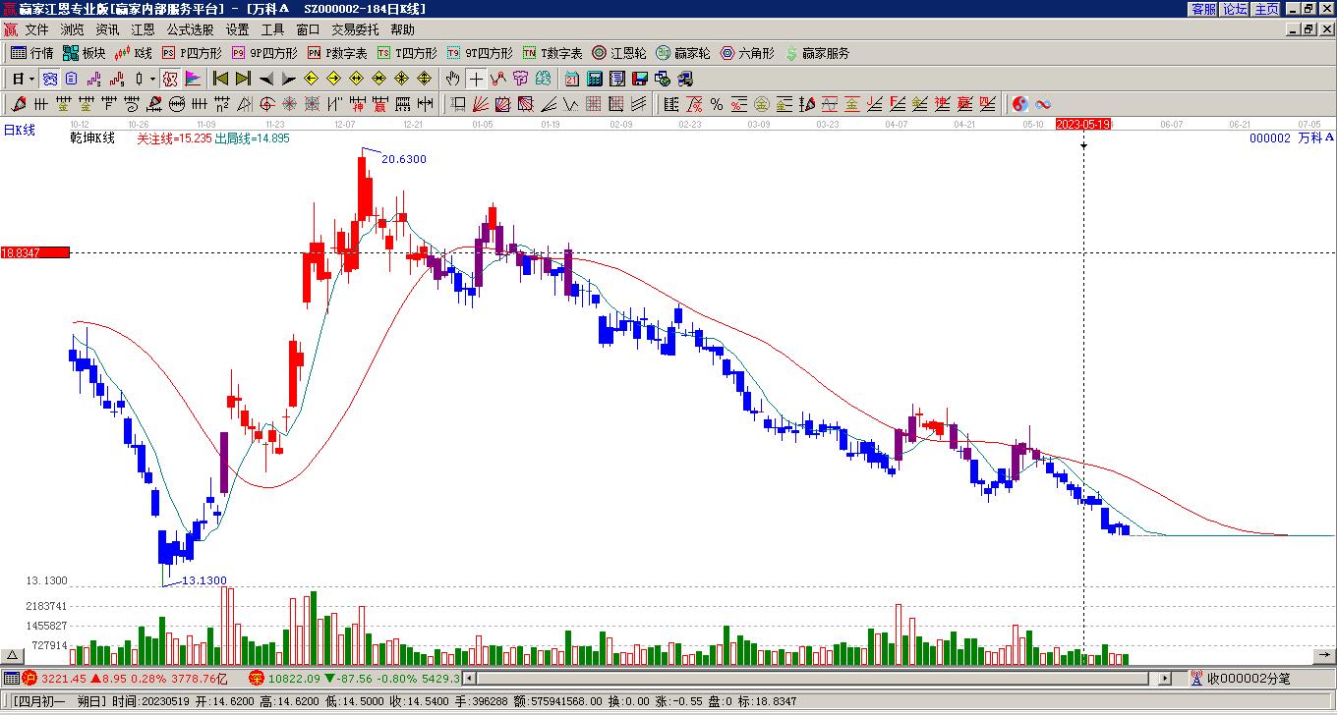Switch to K线 chart view
The image size is (1337, 715).
click(x=134, y=53)
